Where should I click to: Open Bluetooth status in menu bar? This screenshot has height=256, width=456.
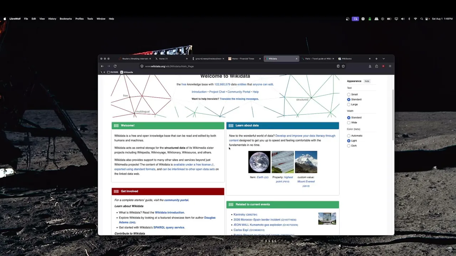409,19
